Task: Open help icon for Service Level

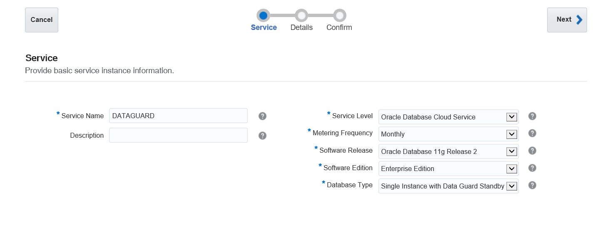Action: click(x=532, y=116)
